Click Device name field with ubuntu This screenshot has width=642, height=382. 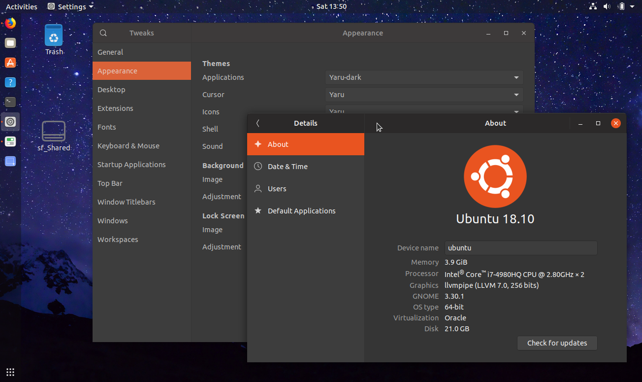click(x=521, y=248)
